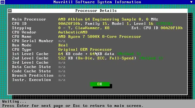Click the n/a value for 3rd Level Cache
Screen dimensions: 195x108
tap(62, 63)
